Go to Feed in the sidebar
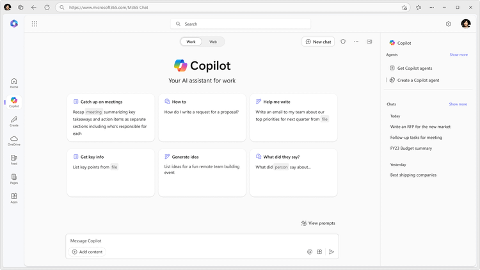Viewport: 480px width, 270px height. pyautogui.click(x=14, y=159)
